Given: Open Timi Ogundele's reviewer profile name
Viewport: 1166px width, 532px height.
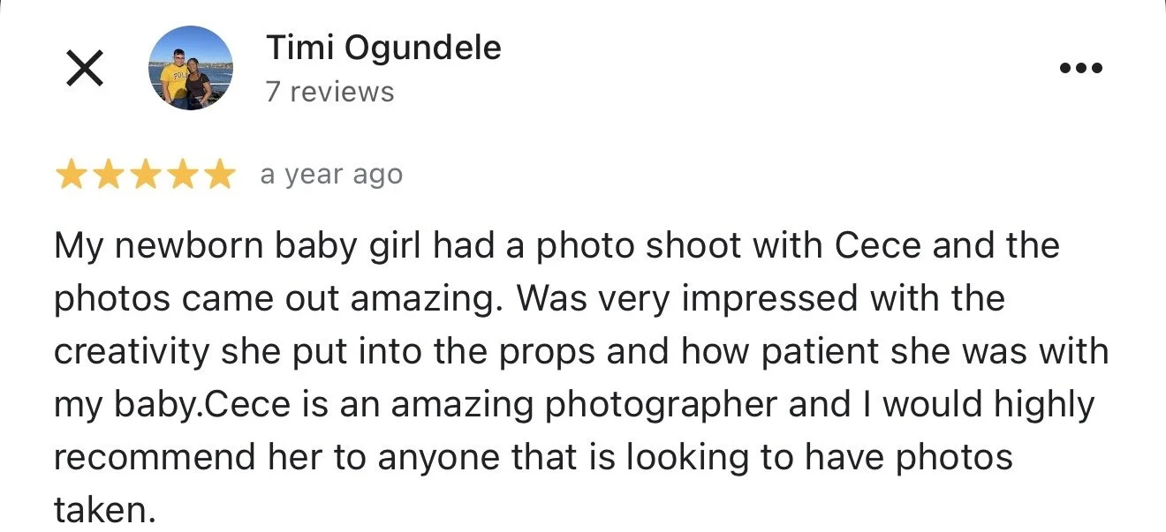Looking at the screenshot, I should [383, 48].
